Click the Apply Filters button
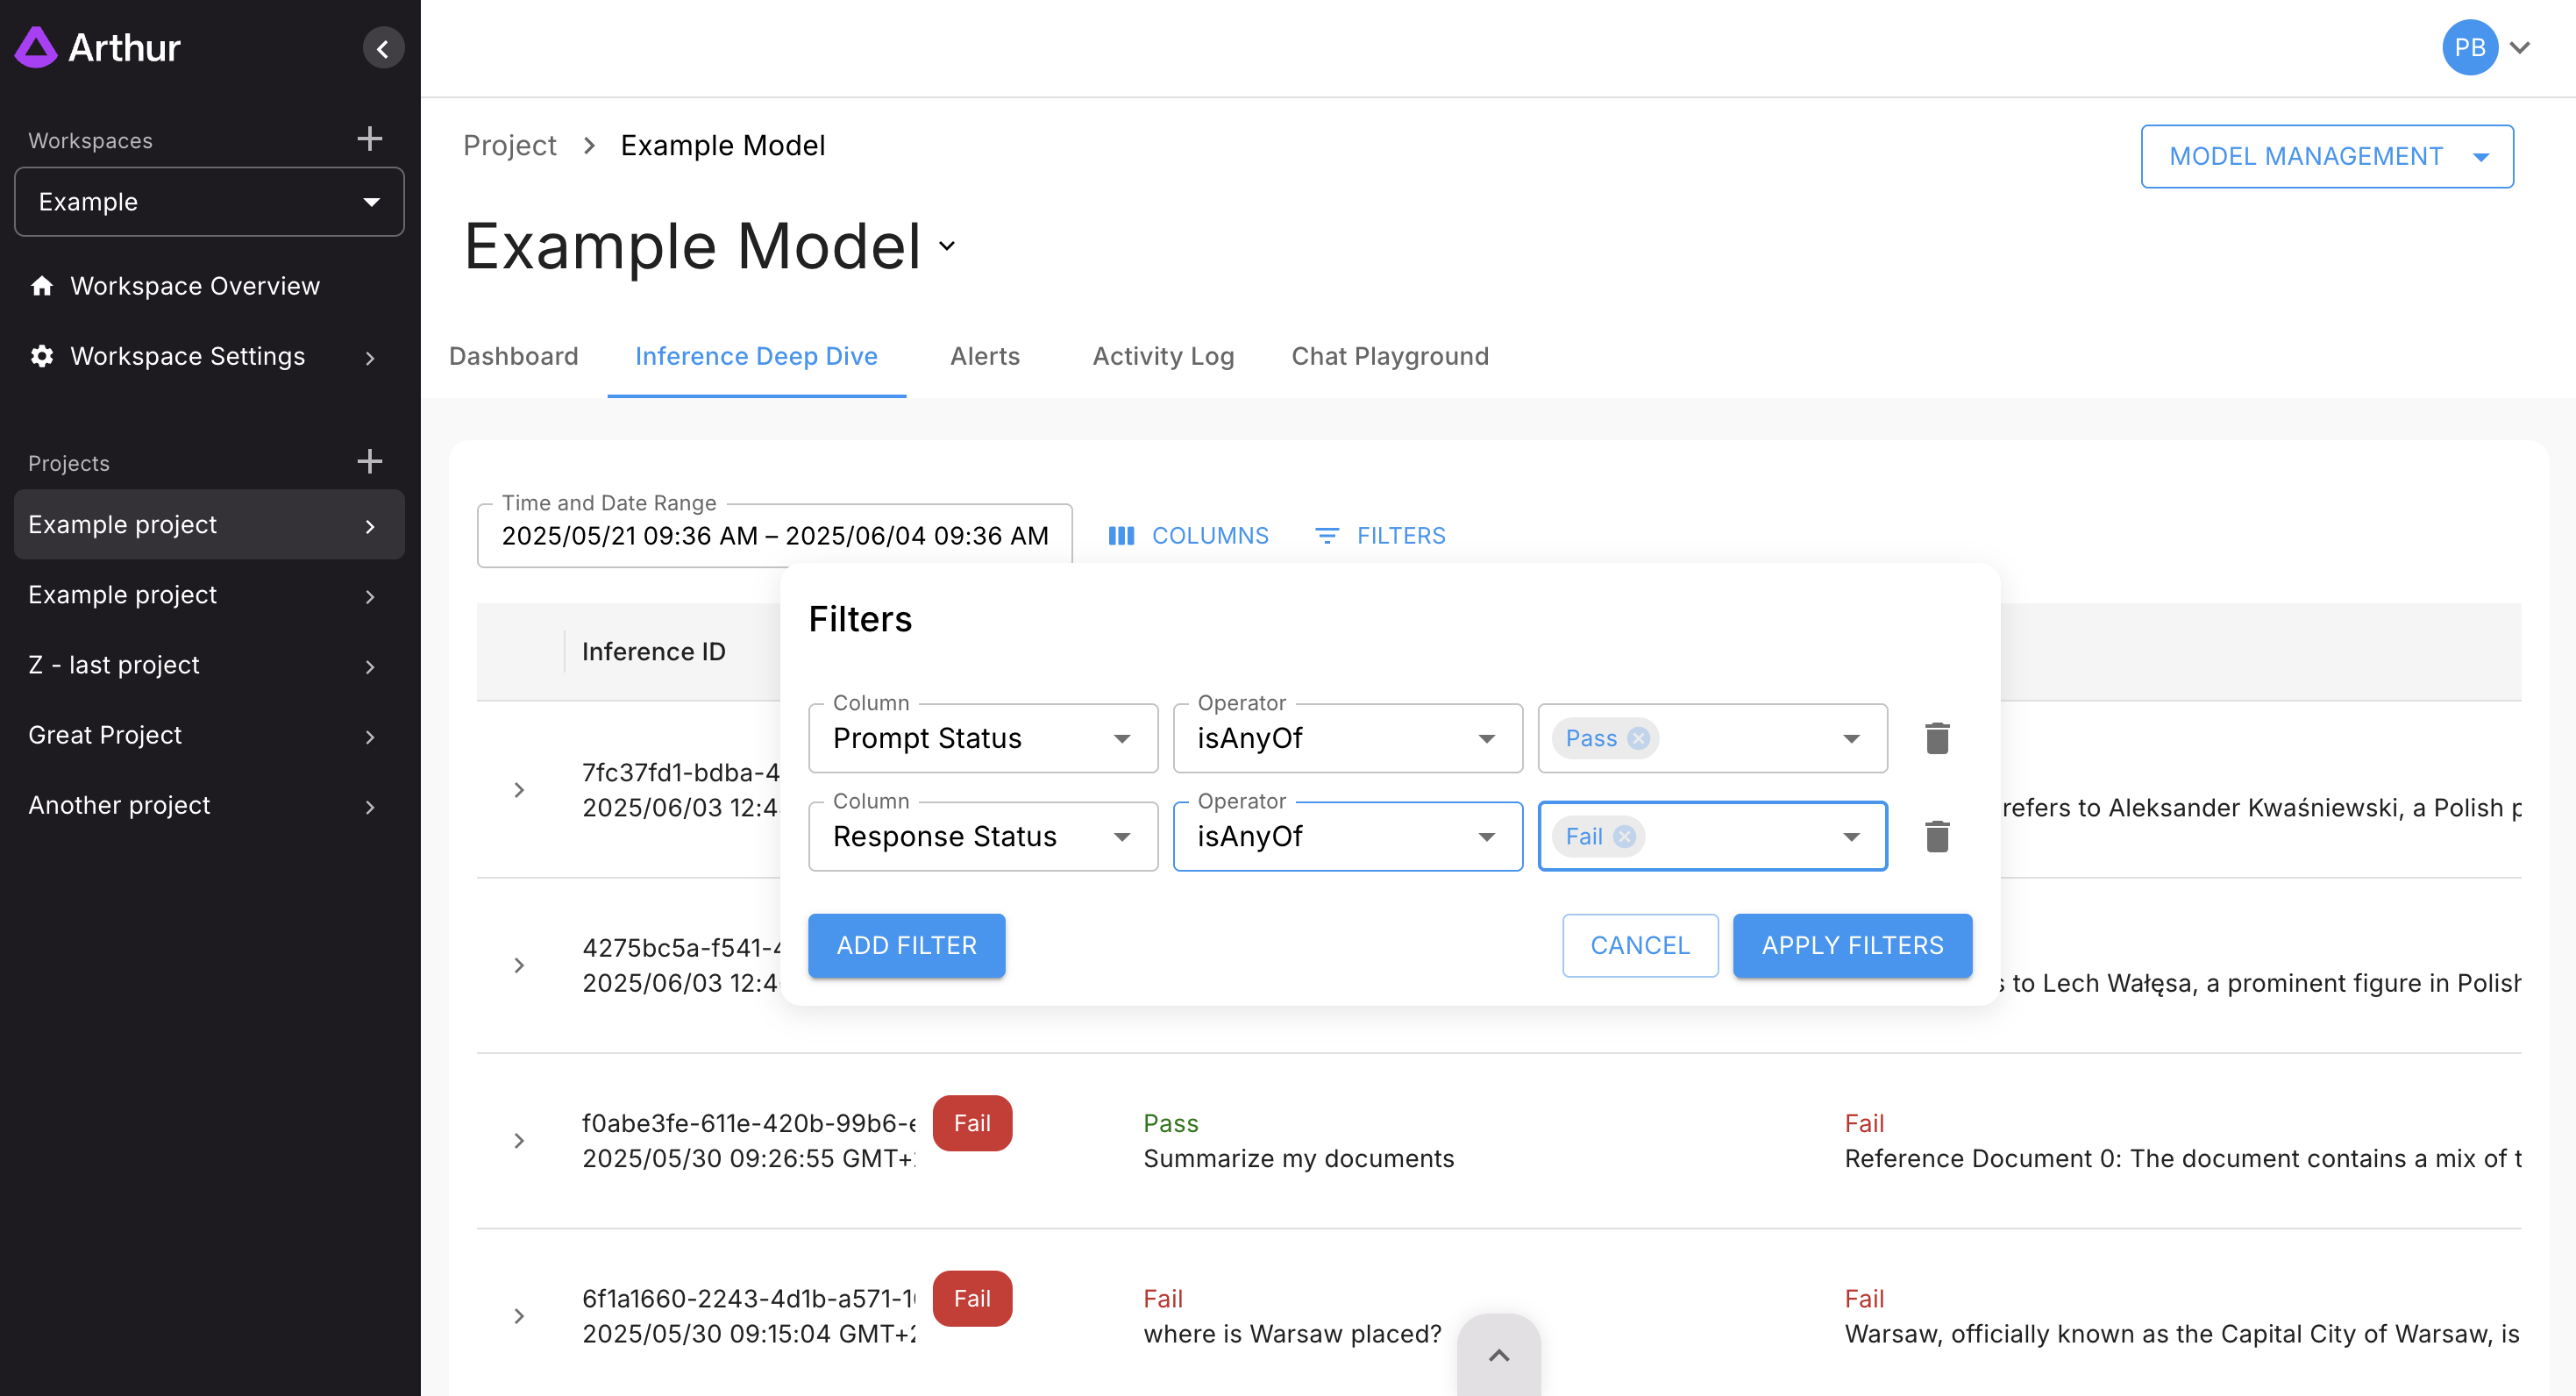The height and width of the screenshot is (1396, 2576). tap(1851, 945)
